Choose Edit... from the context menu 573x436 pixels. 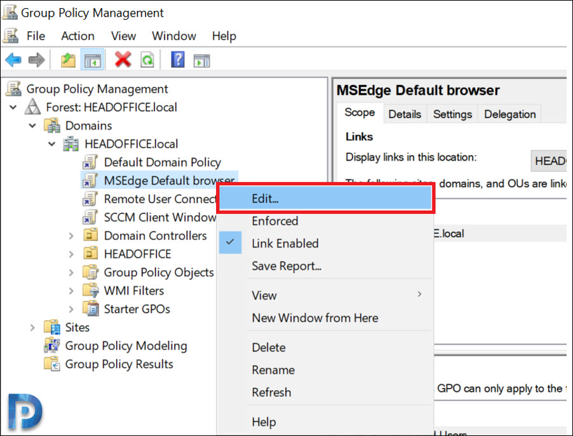tap(325, 199)
